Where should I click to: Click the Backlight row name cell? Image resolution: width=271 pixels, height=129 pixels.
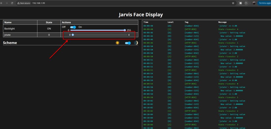point(20,28)
